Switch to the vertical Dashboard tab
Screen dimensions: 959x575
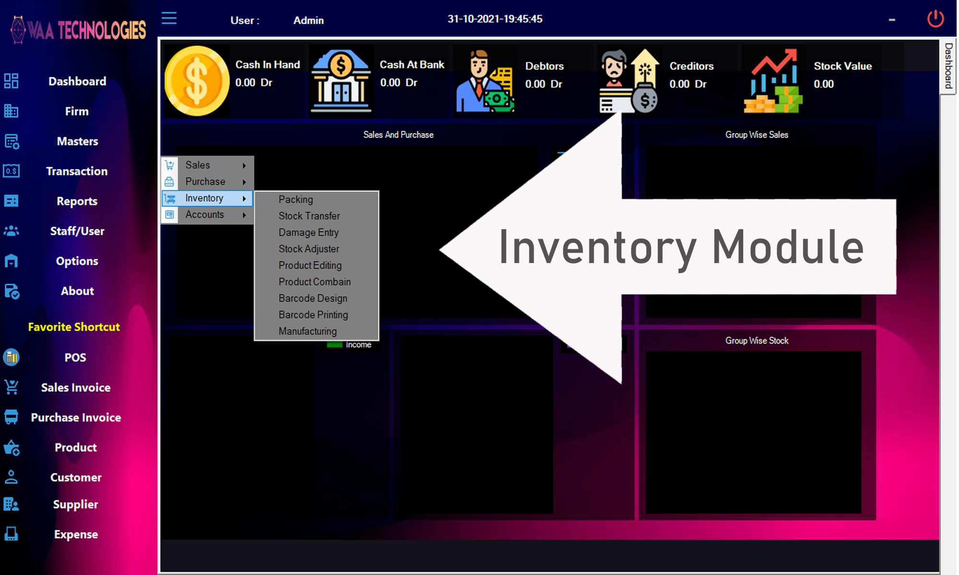pyautogui.click(x=948, y=66)
